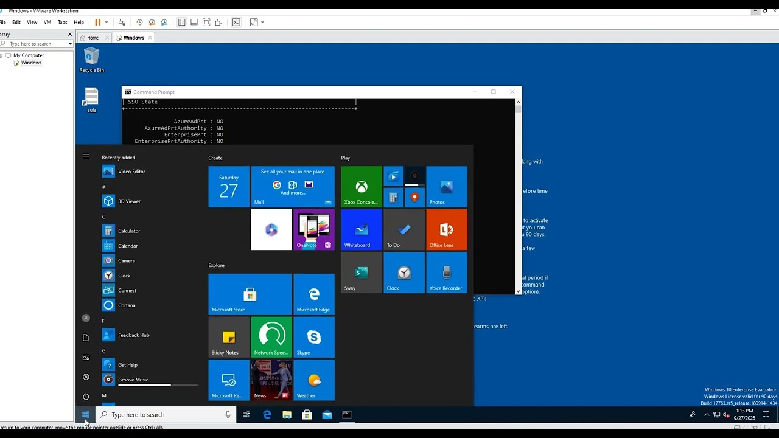Pause the VM with the suspend icon

point(97,22)
